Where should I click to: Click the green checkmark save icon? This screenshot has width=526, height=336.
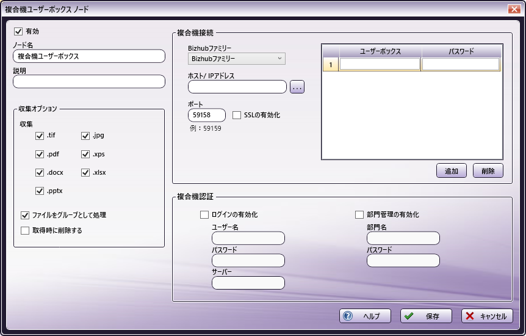click(409, 316)
